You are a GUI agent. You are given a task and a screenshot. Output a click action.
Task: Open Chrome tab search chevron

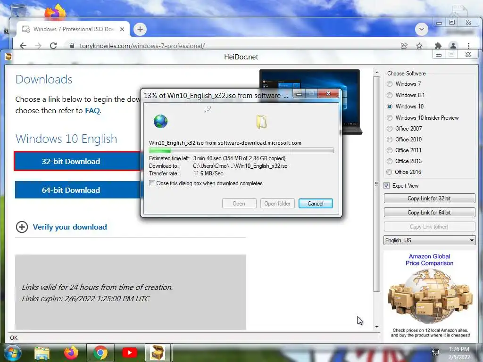coord(421,29)
